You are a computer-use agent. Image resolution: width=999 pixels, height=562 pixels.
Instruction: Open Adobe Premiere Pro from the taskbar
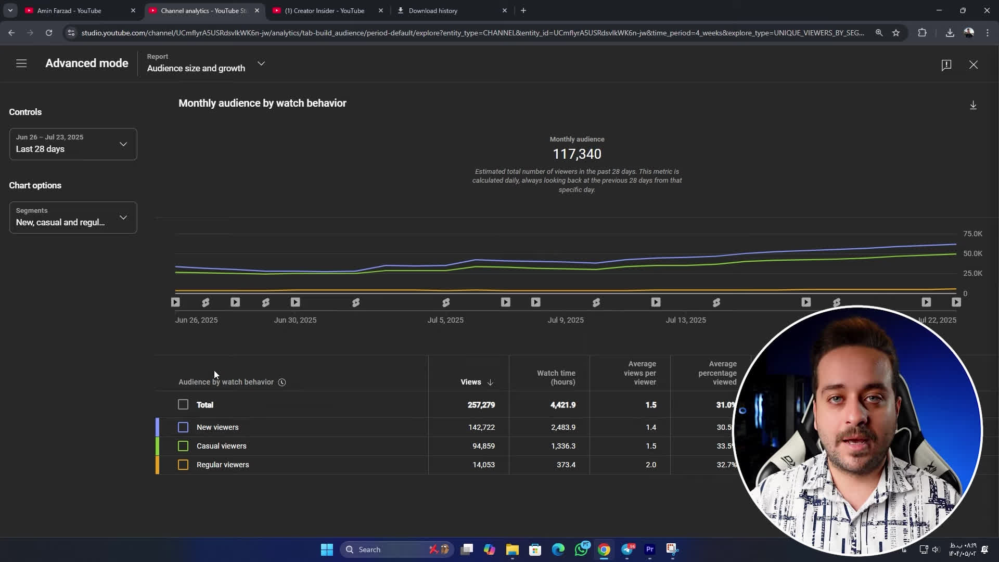pos(650,550)
